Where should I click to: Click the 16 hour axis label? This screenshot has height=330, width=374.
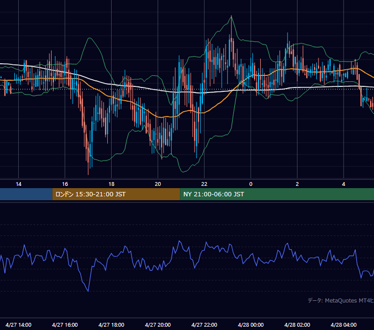(x=65, y=184)
